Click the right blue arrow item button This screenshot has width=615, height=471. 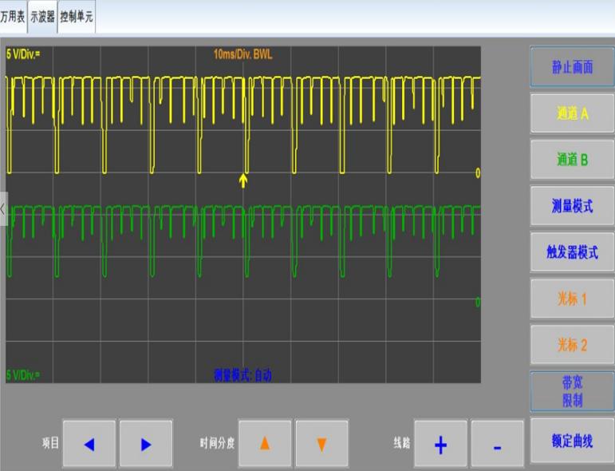pyautogui.click(x=146, y=444)
